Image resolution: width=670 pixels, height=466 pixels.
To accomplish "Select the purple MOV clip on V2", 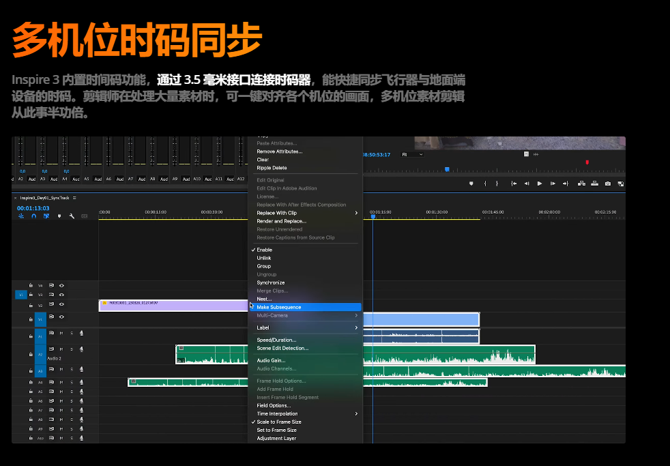I will coord(173,306).
